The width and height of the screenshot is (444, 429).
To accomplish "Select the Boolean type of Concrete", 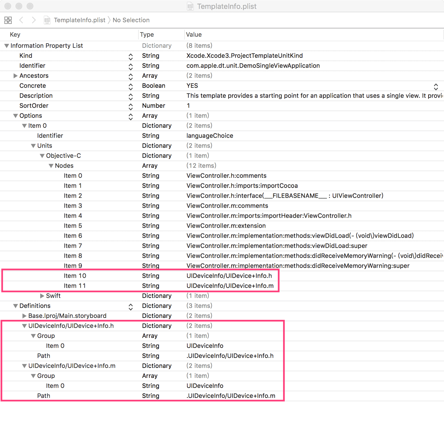I will point(154,86).
